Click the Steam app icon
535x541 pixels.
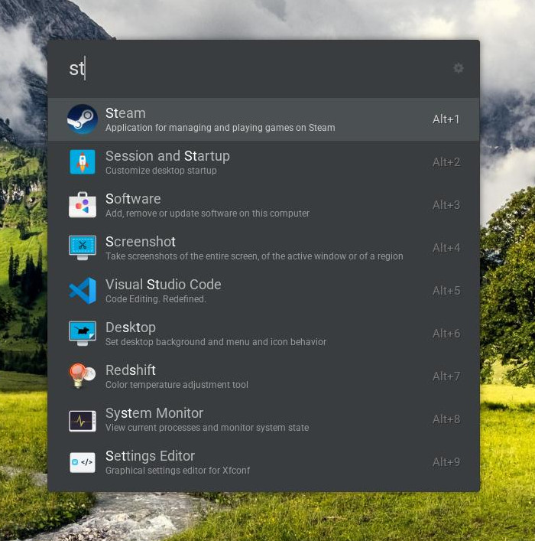pos(82,119)
